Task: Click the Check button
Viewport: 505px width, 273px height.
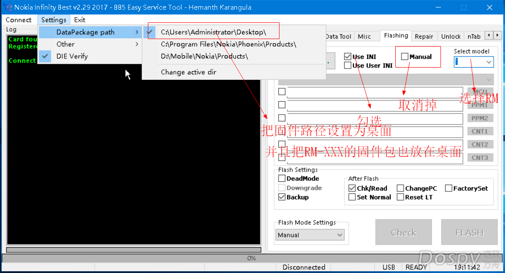Action: (x=404, y=232)
